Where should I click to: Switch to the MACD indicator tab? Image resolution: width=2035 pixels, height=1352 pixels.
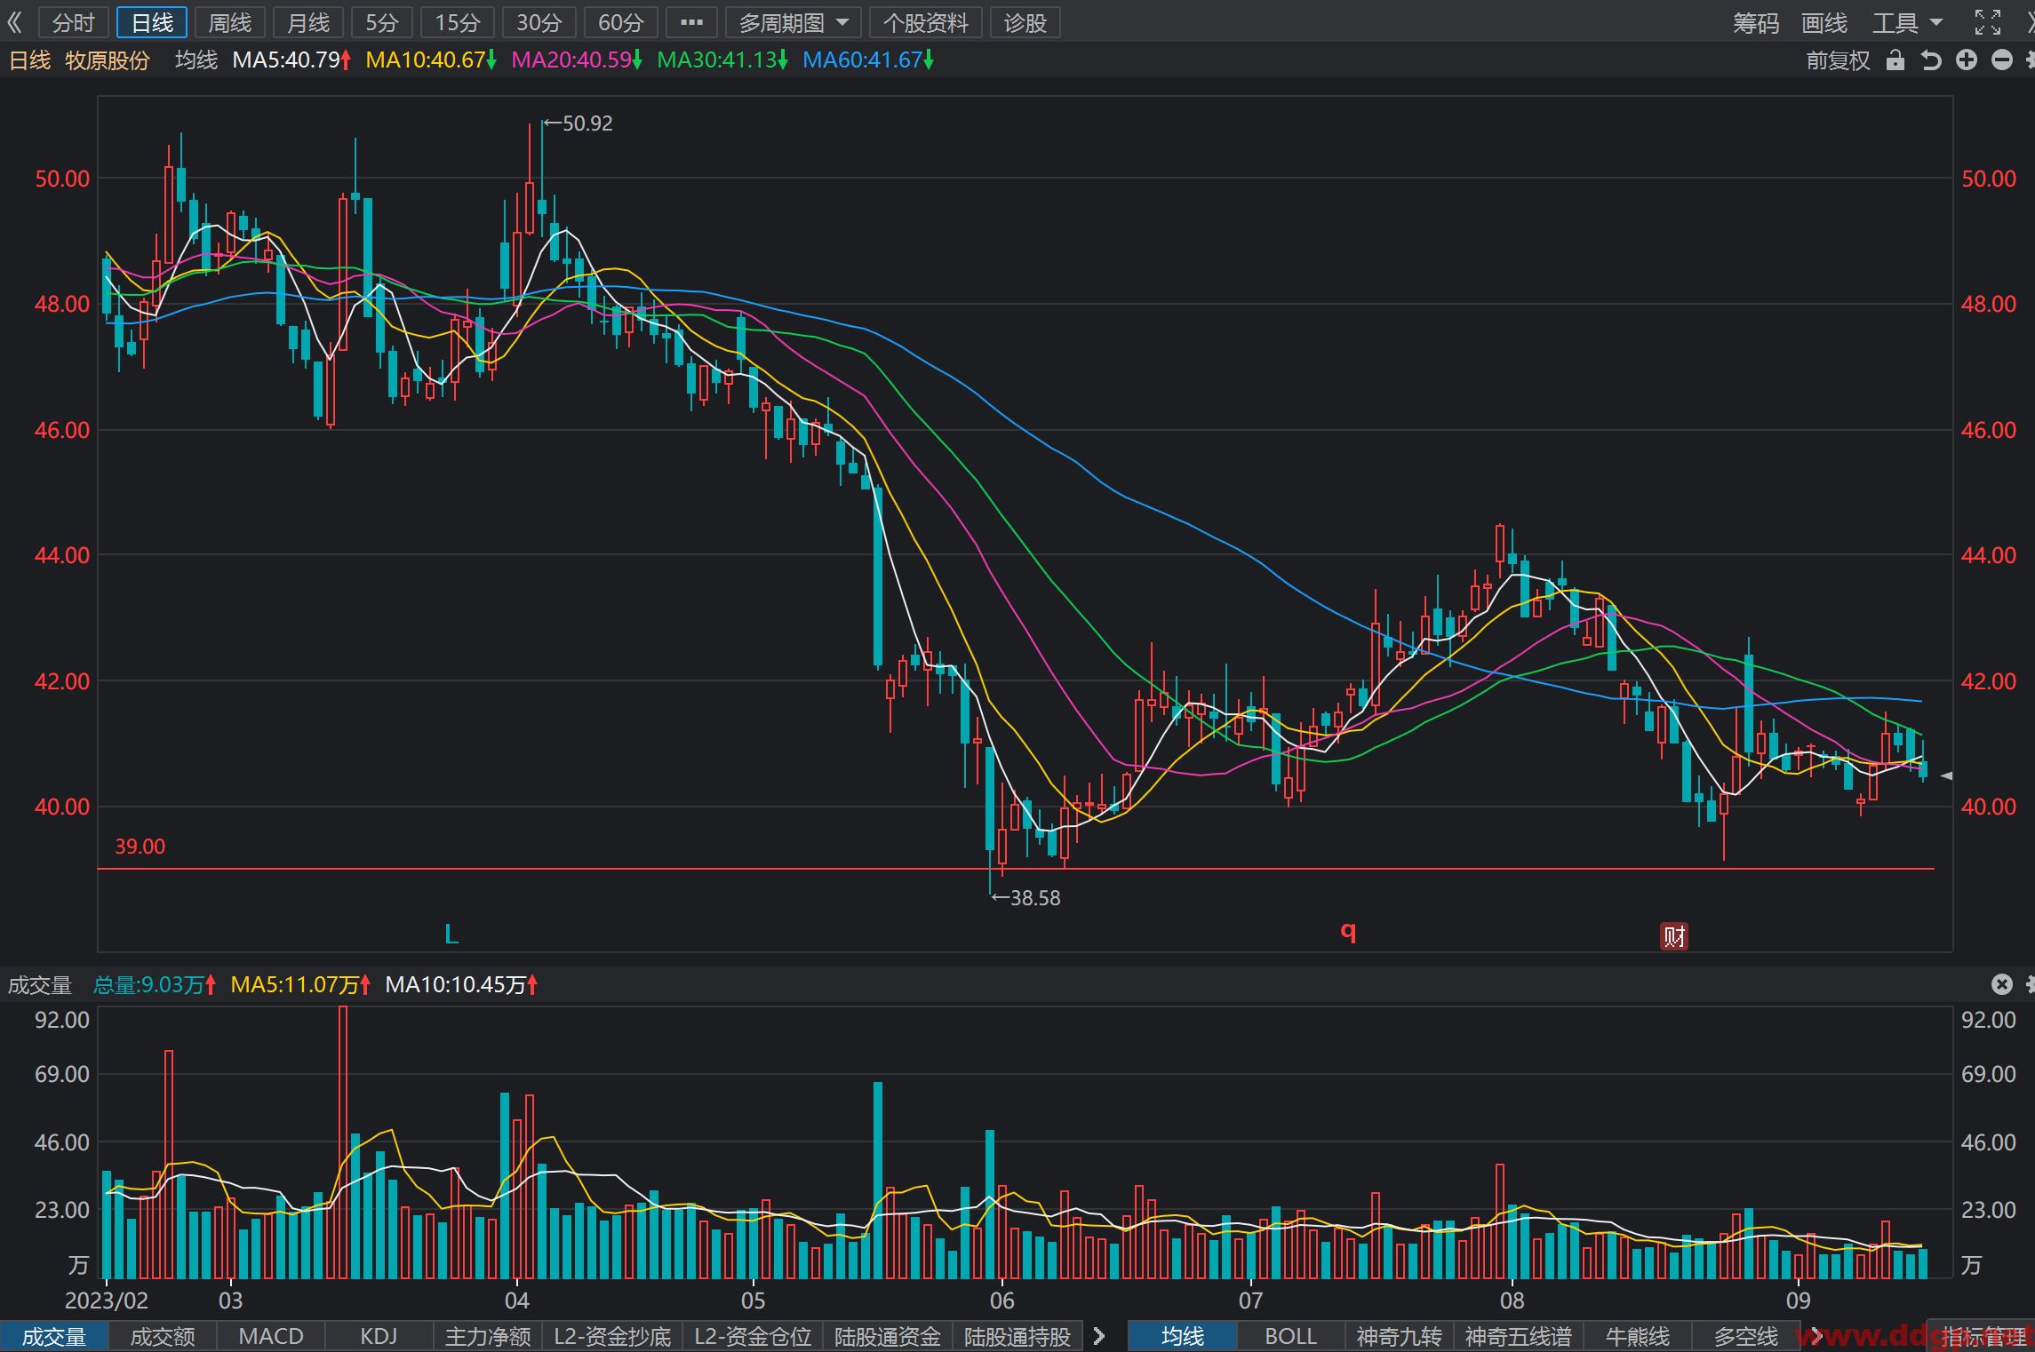pos(271,1336)
